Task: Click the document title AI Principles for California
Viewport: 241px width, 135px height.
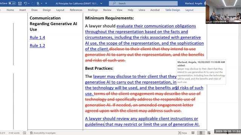Action: [77, 3]
